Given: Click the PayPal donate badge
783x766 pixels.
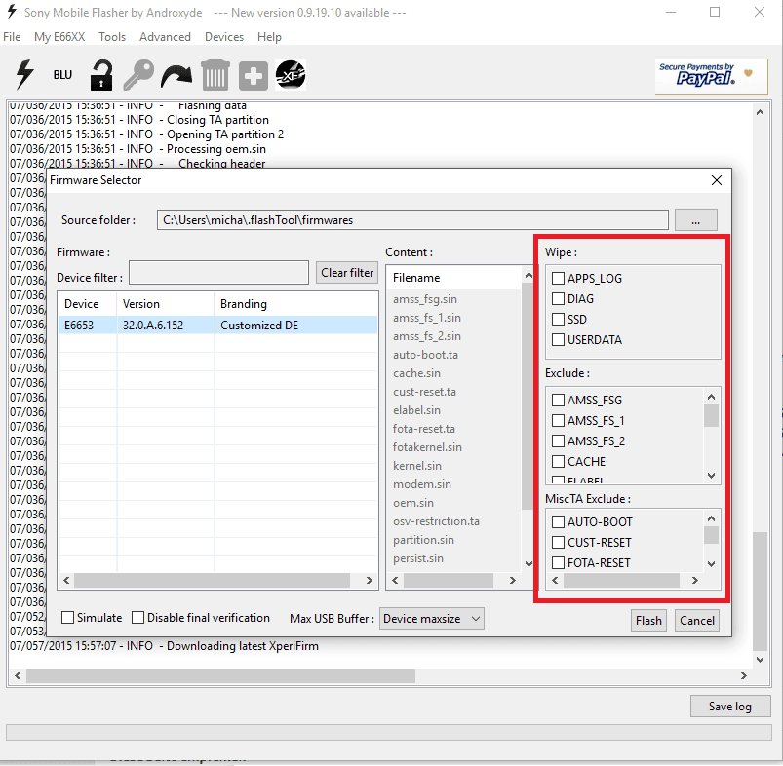Looking at the screenshot, I should point(711,76).
